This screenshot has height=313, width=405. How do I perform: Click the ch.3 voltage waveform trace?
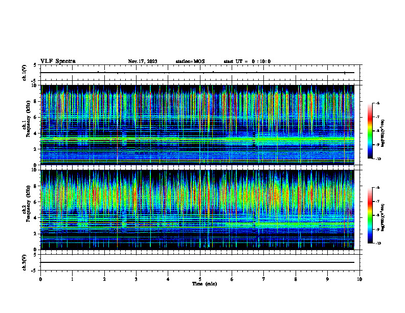(197, 262)
